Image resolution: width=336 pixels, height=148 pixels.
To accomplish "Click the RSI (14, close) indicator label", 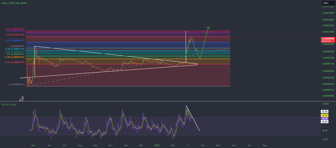I will [8, 104].
